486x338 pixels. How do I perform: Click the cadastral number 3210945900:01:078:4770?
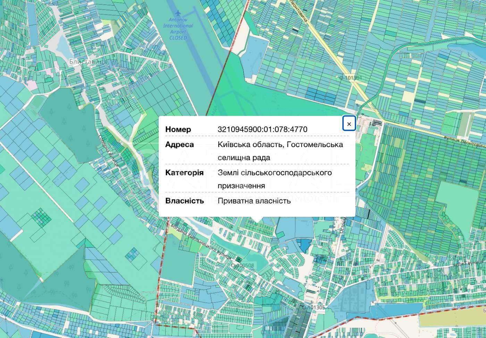(262, 129)
